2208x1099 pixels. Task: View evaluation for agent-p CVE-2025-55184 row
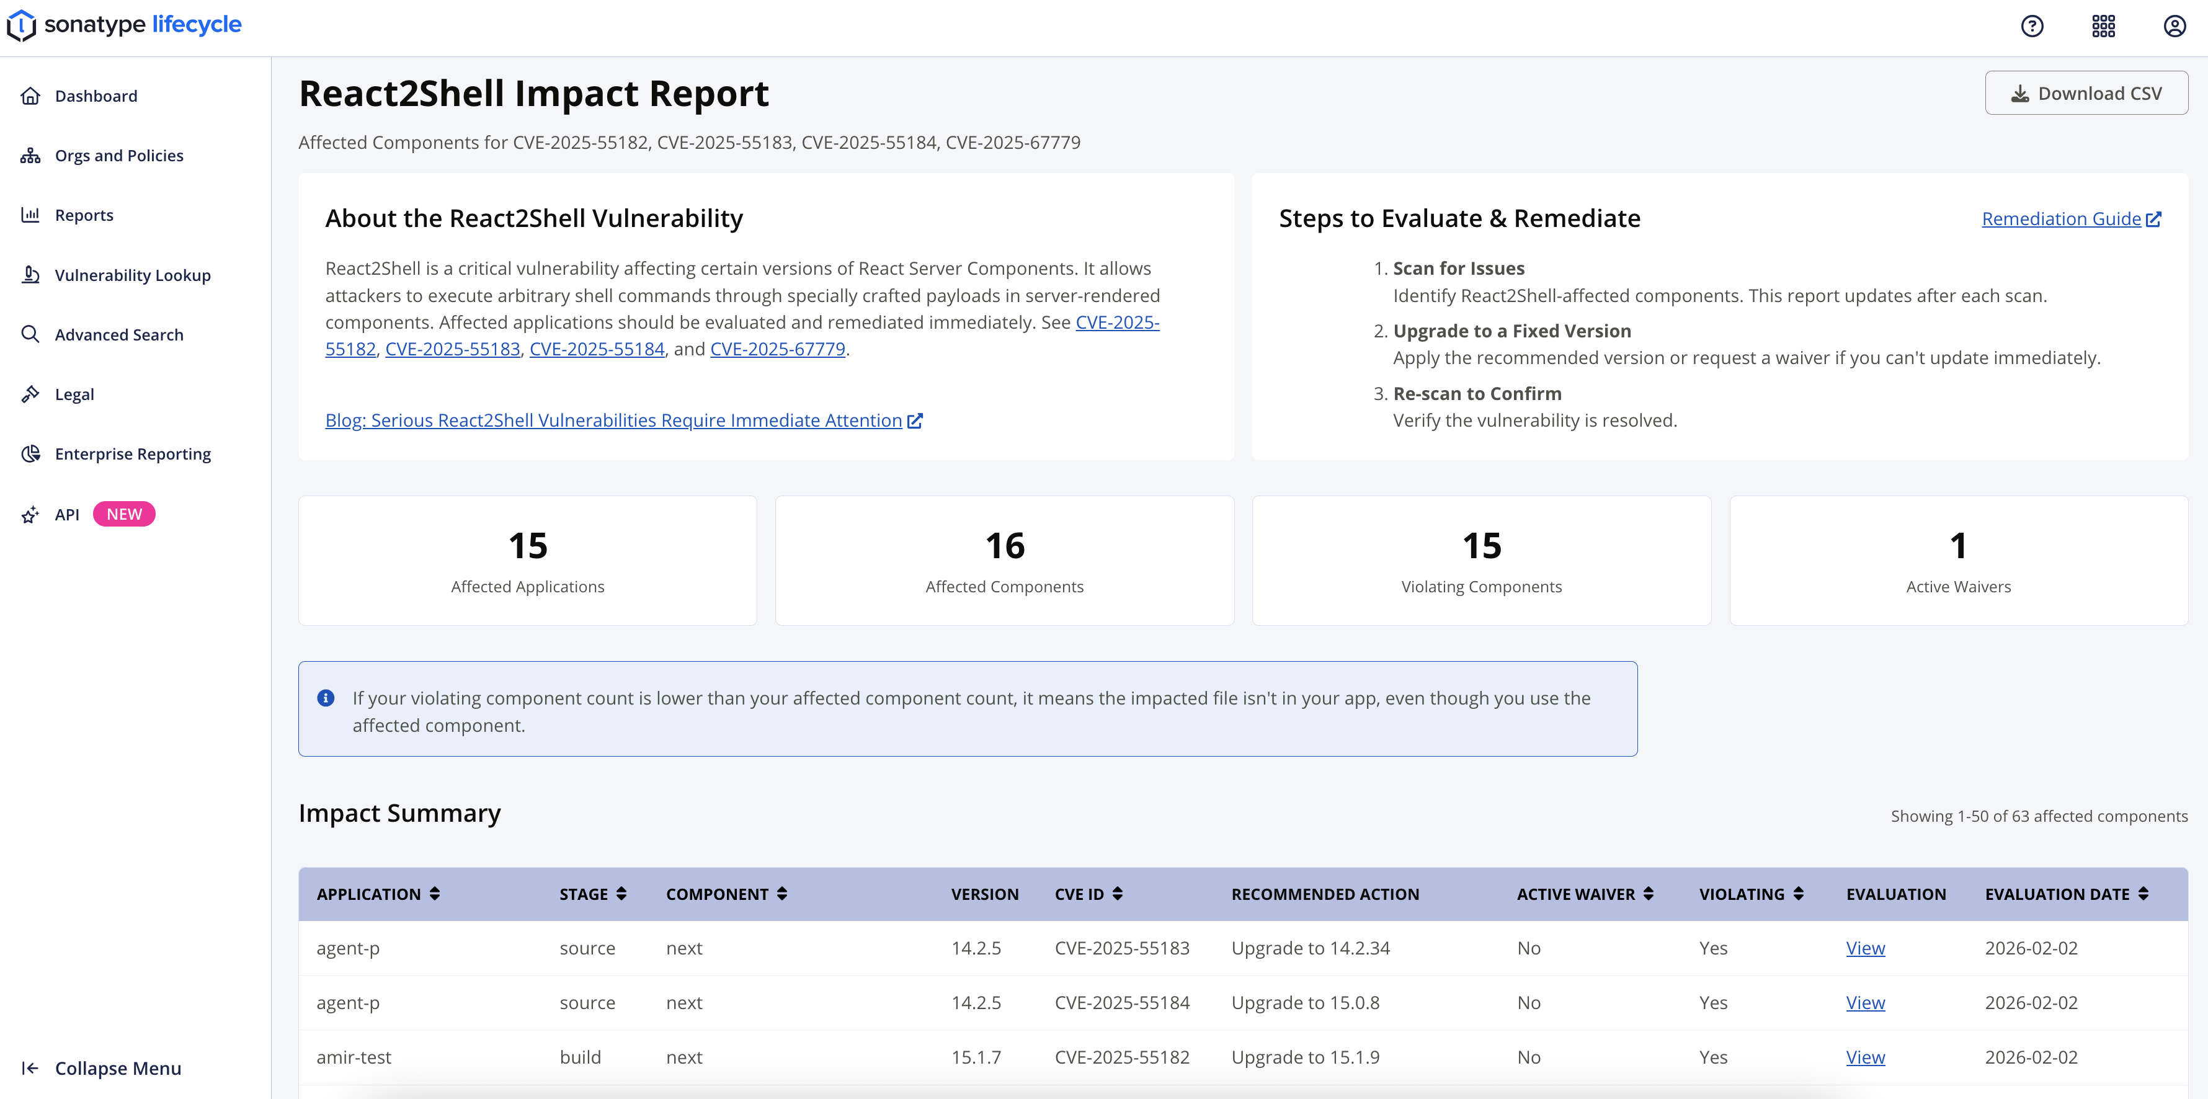1865,1003
